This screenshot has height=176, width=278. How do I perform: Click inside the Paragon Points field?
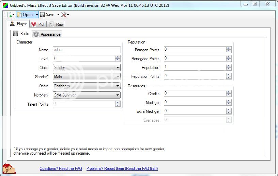point(195,50)
